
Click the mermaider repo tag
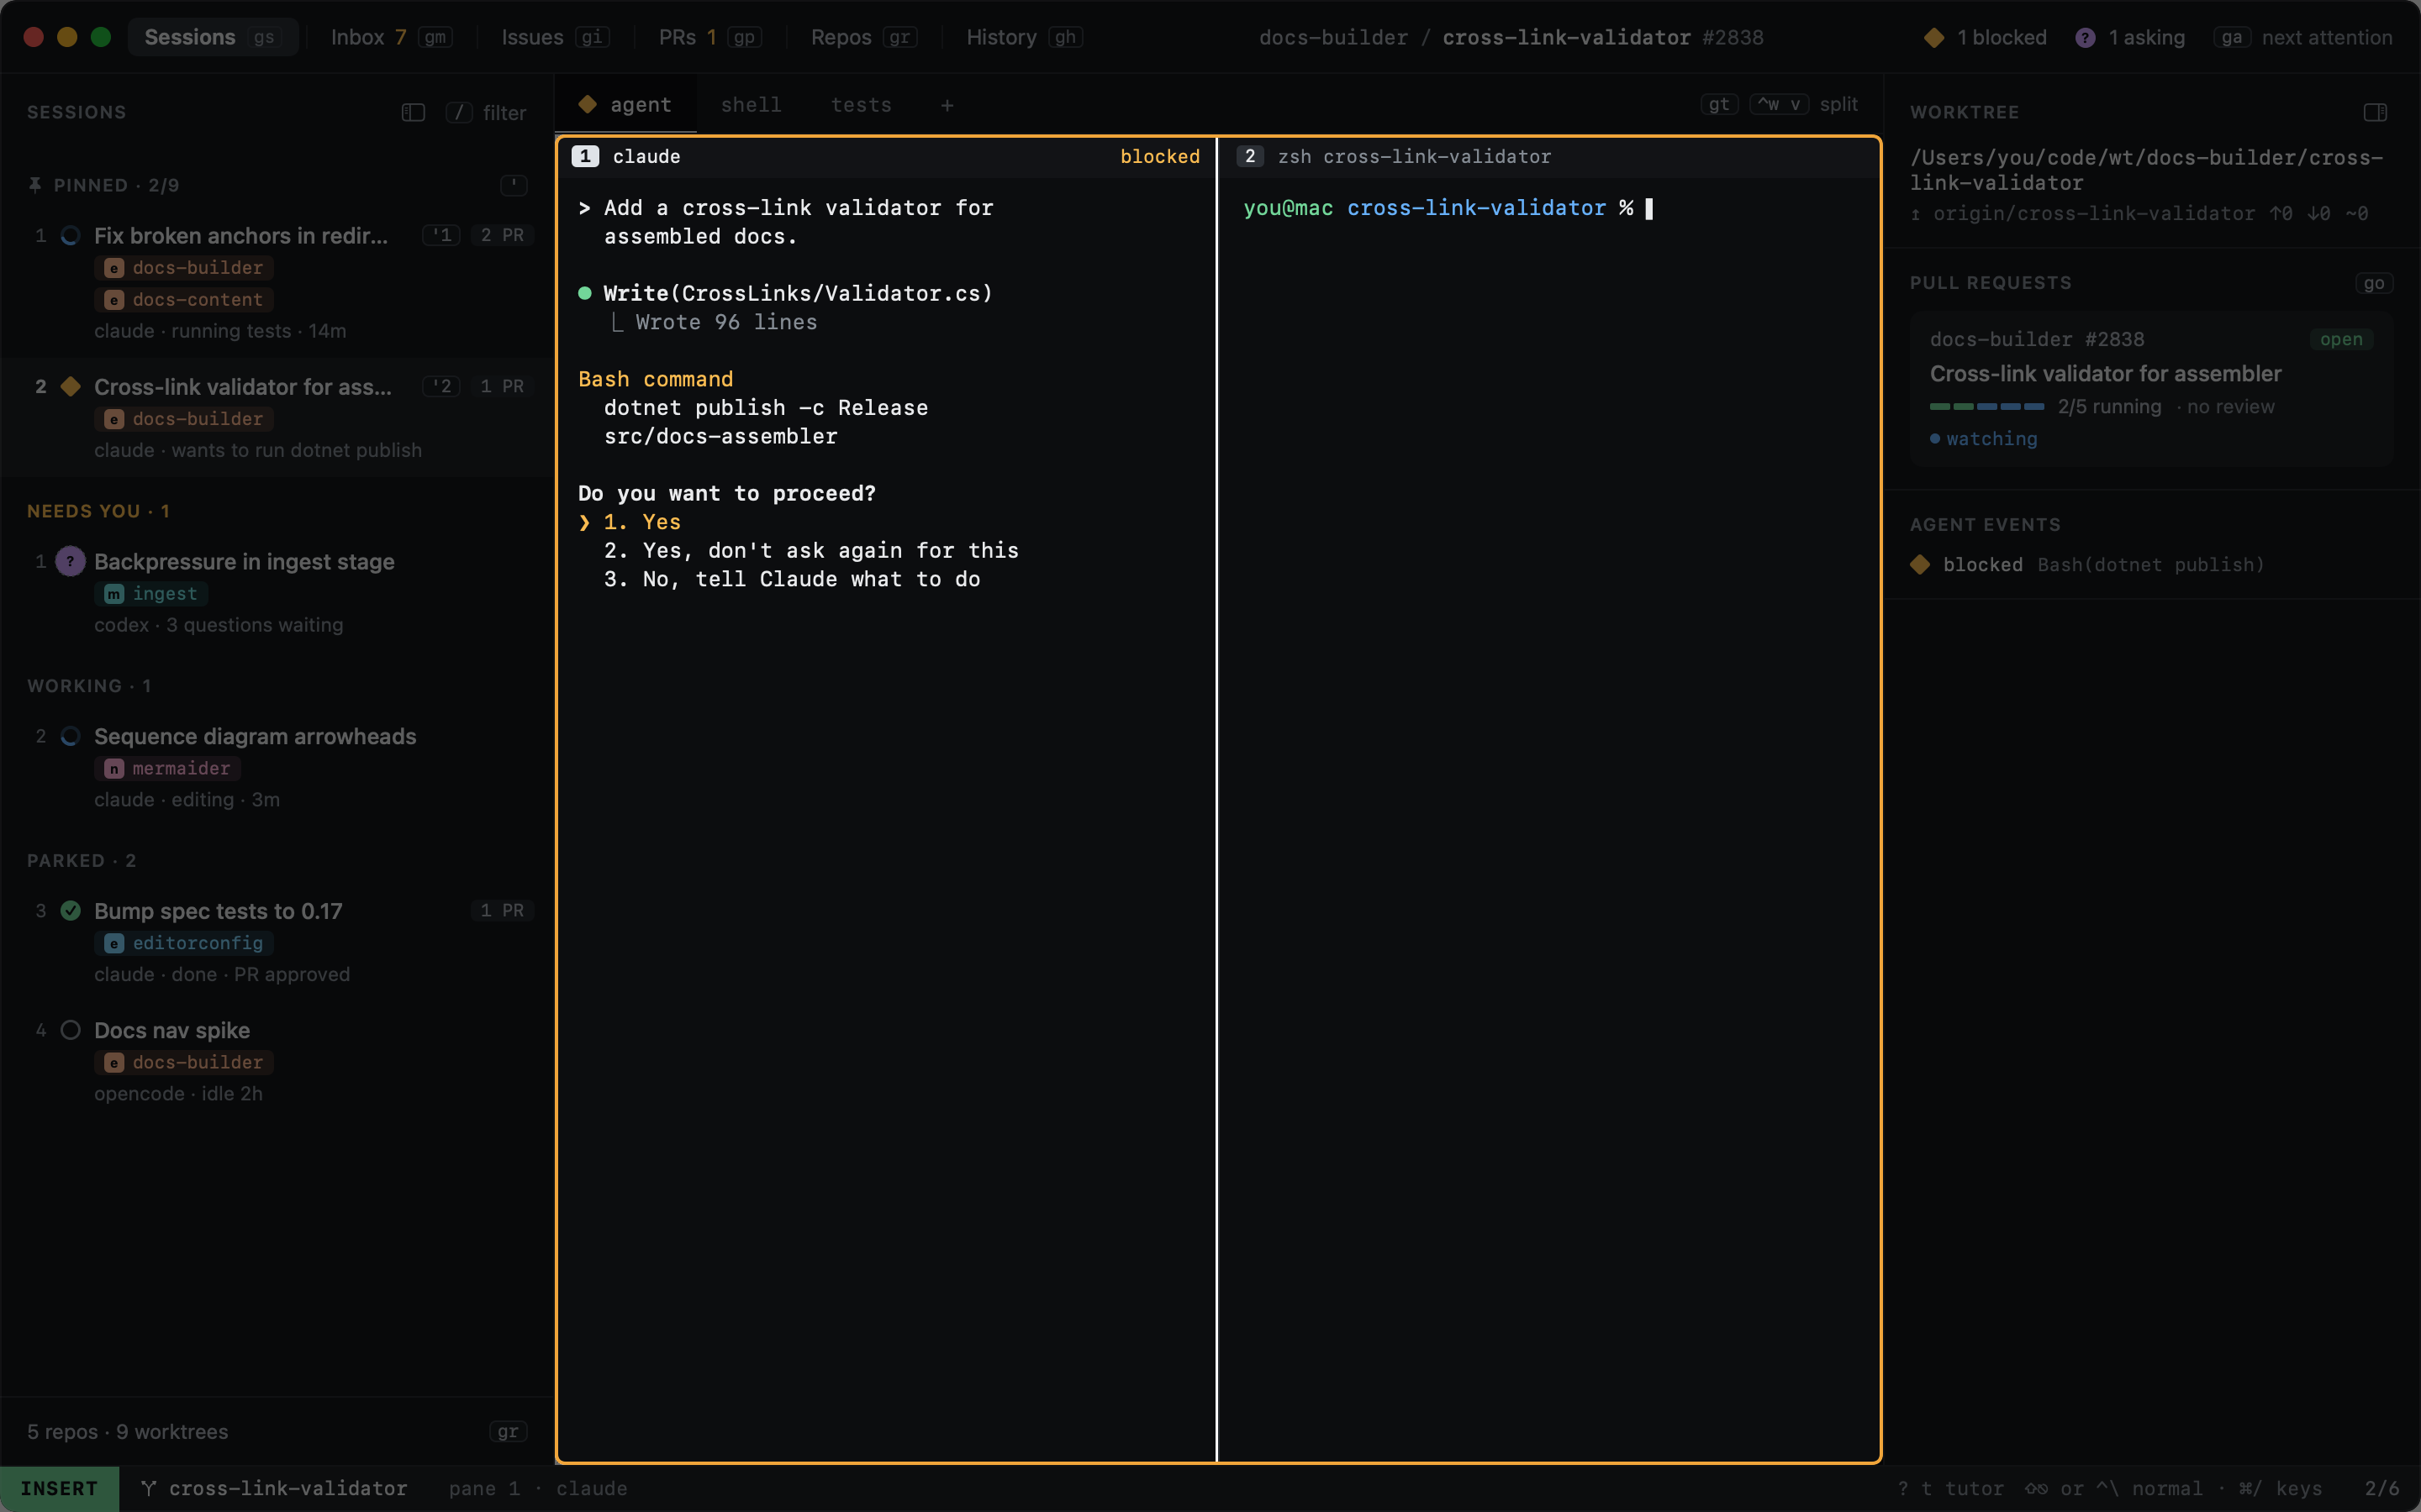click(x=168, y=768)
